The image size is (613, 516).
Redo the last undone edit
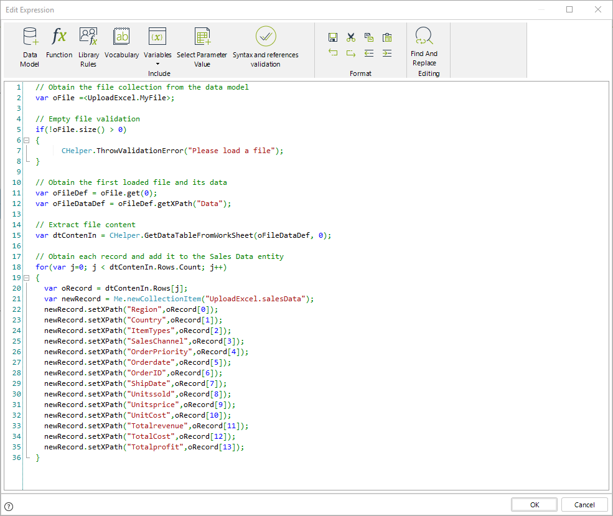pyautogui.click(x=350, y=53)
